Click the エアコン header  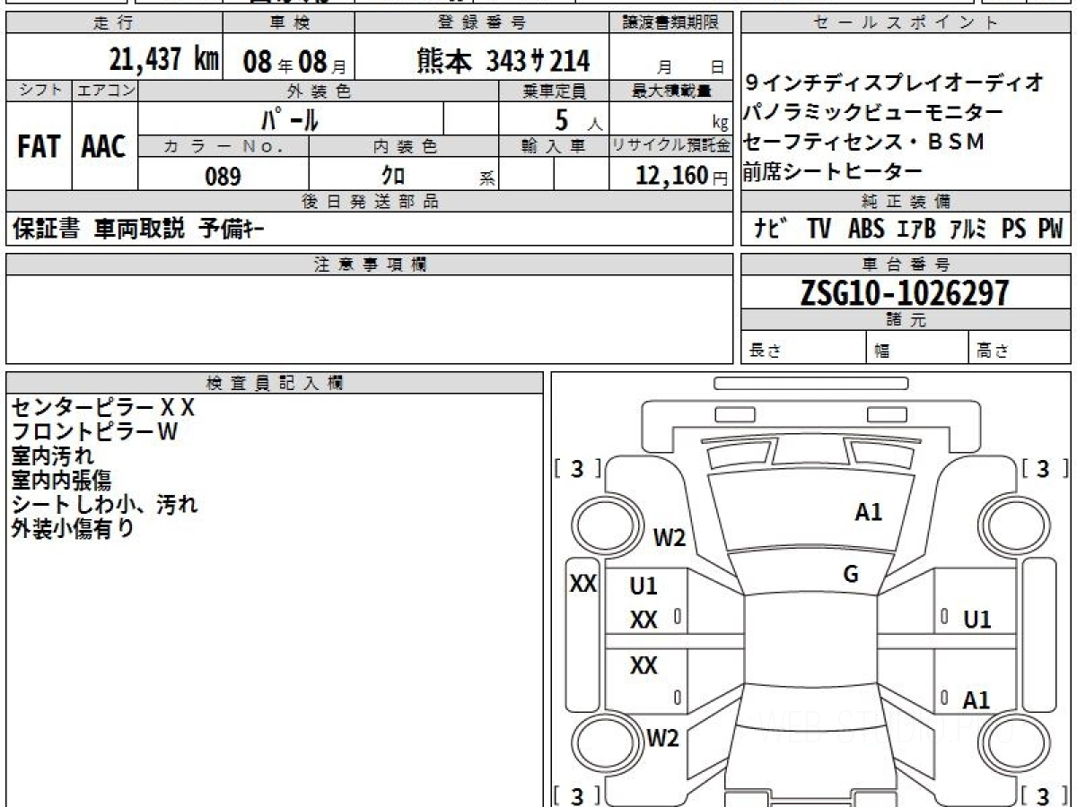click(x=105, y=91)
